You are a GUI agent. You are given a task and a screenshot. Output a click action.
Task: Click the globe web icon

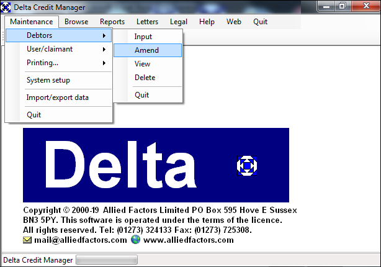coord(136,240)
